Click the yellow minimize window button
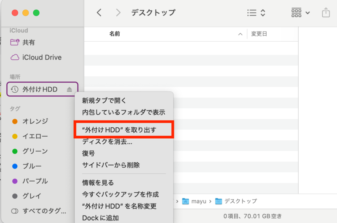The width and height of the screenshot is (337, 223). (x=26, y=13)
